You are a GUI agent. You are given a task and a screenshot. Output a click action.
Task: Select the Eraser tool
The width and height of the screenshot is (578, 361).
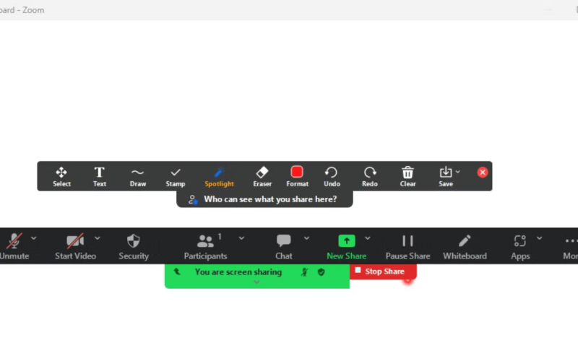click(262, 176)
